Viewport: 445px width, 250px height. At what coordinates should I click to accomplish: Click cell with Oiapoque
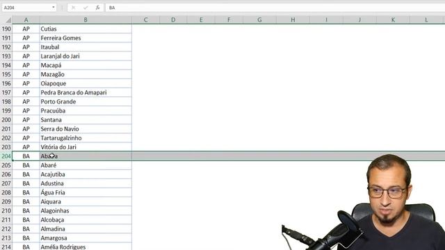tap(86, 83)
